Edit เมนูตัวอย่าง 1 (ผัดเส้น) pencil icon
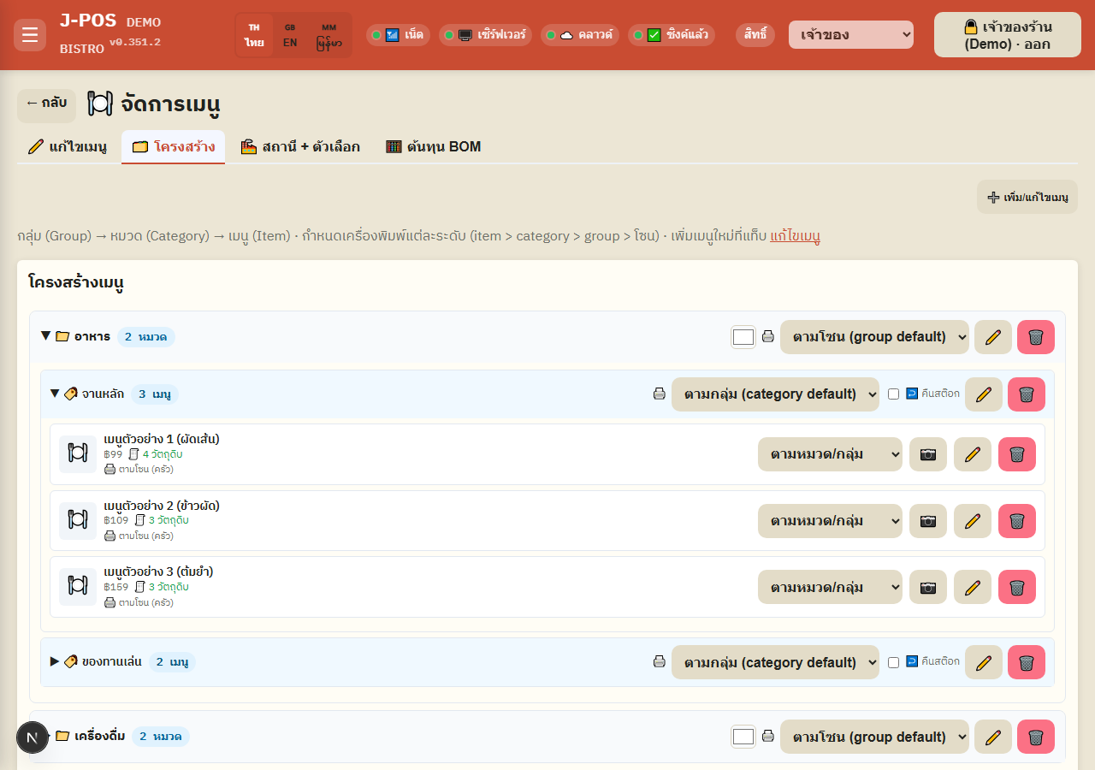Image resolution: width=1095 pixels, height=770 pixels. tap(973, 454)
